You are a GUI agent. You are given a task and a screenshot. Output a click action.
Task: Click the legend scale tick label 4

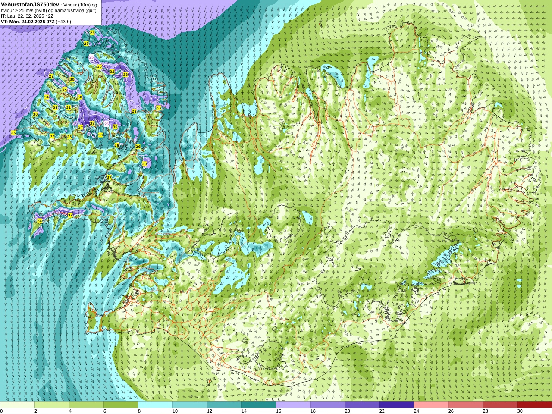click(x=71, y=411)
